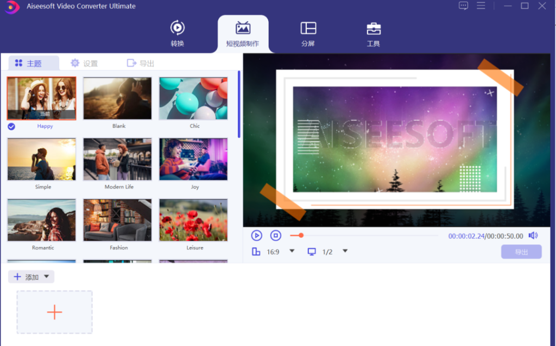Choose the Blank theme thumbnail
The height and width of the screenshot is (346, 556).
117,98
